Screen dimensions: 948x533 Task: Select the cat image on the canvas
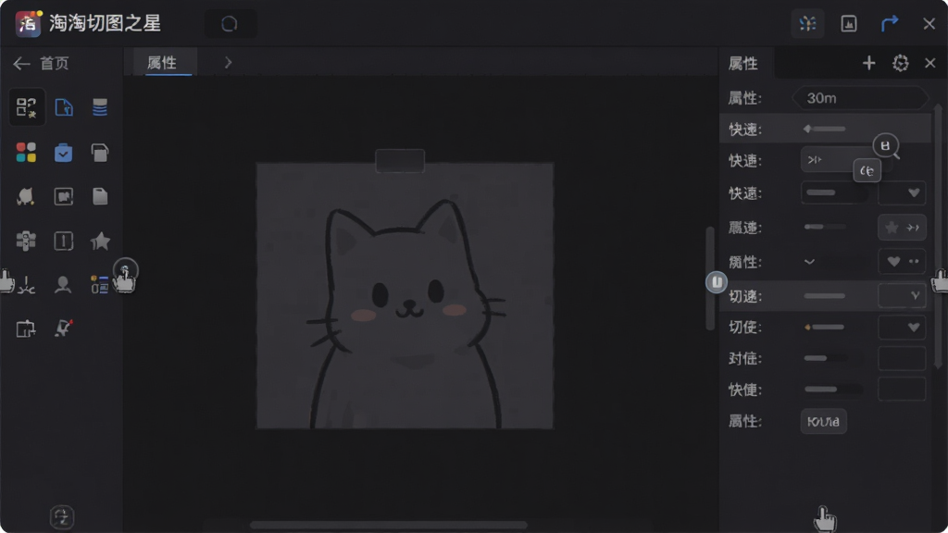click(405, 295)
